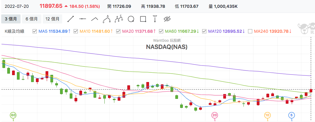Switch chart range to 3 個月

click(x=11, y=19)
